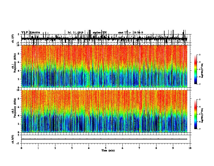This screenshot has width=214, height=166.
Task: Click the "VLF Spectra" title text
Action: [x=31, y=33]
